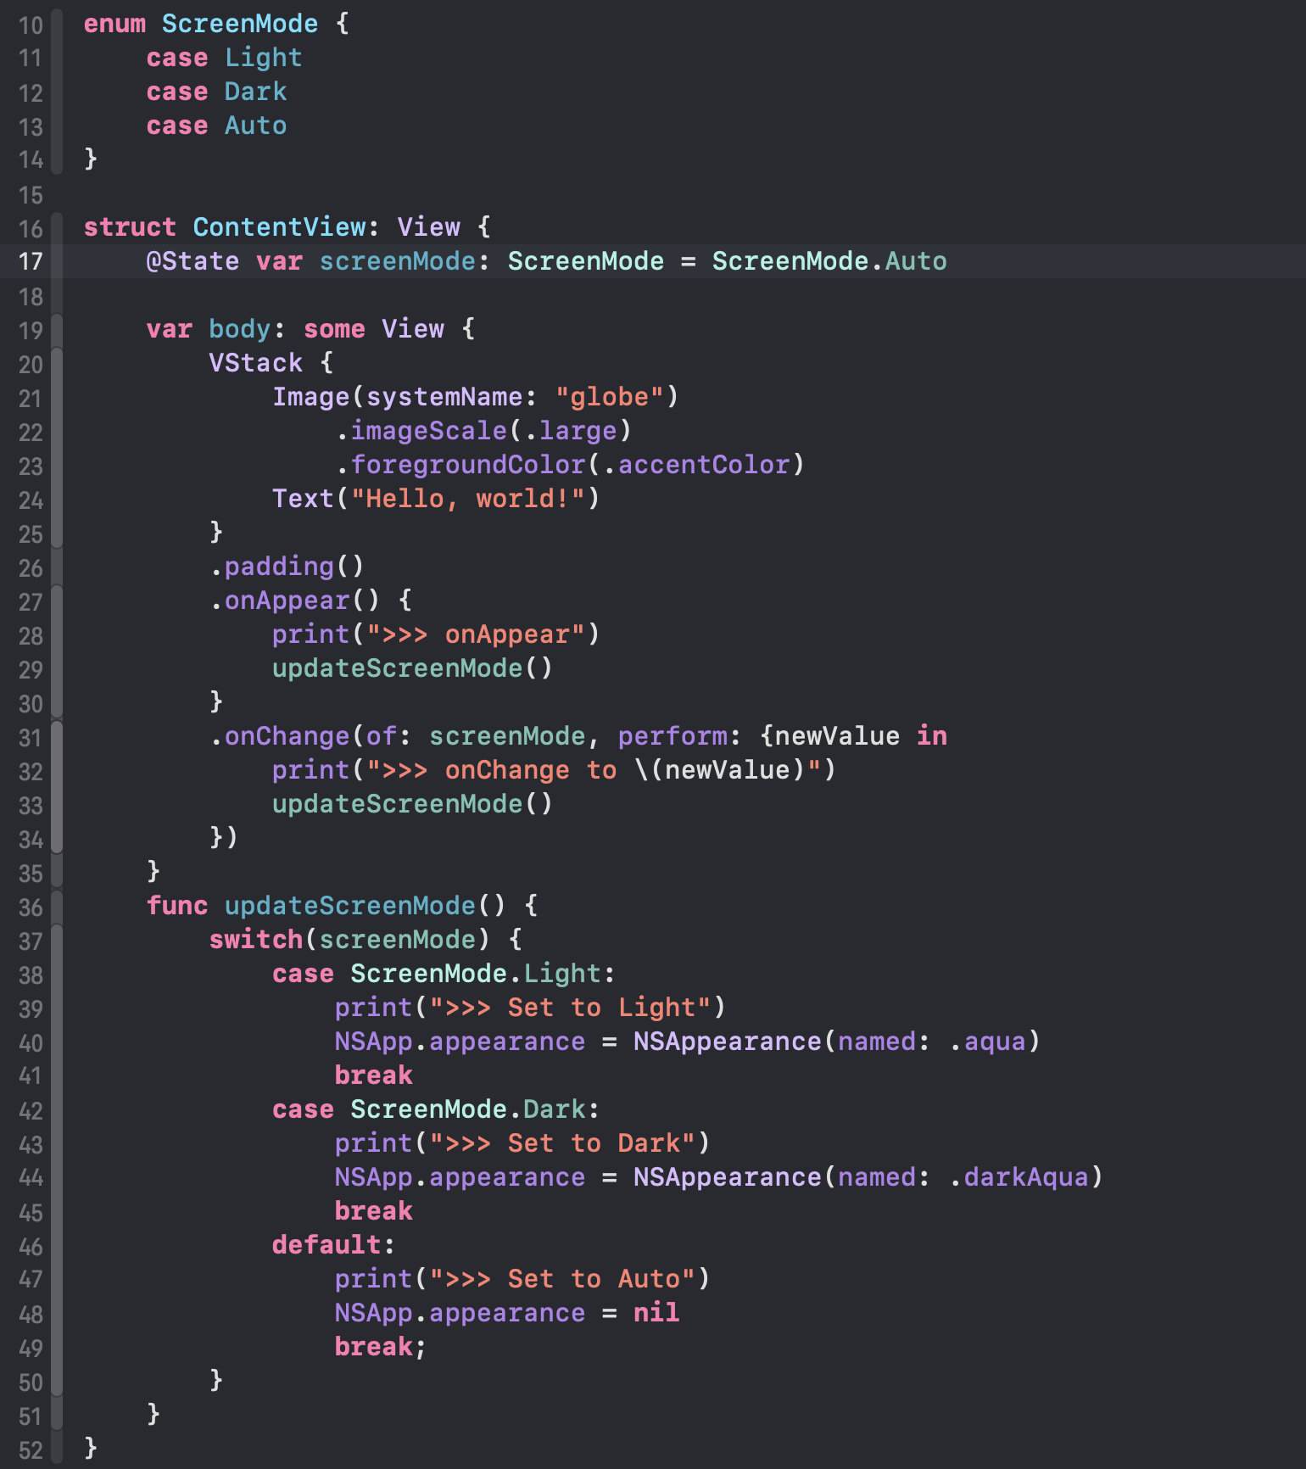Click the ">>> Set to Light" string

click(570, 1008)
